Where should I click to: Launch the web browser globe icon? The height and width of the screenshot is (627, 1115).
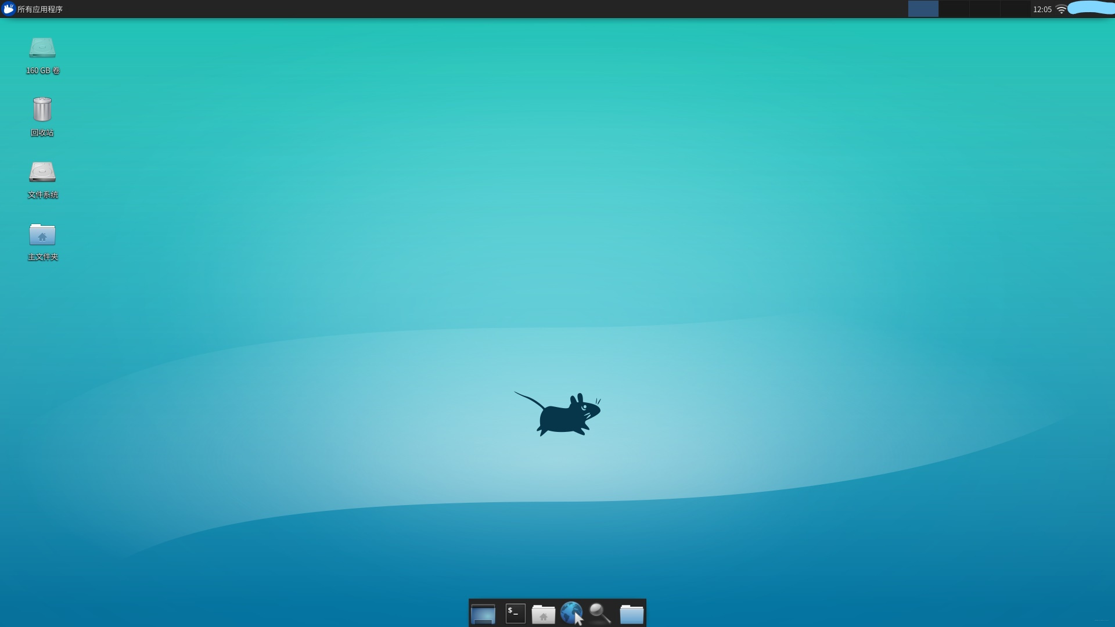571,613
